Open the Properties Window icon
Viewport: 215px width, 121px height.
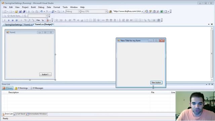click(150, 11)
